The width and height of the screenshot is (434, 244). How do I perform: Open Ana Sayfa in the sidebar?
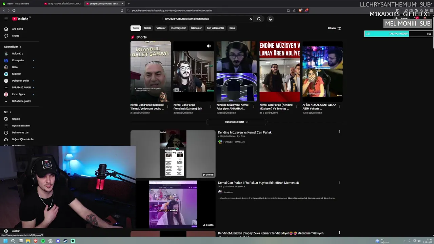tap(20, 29)
